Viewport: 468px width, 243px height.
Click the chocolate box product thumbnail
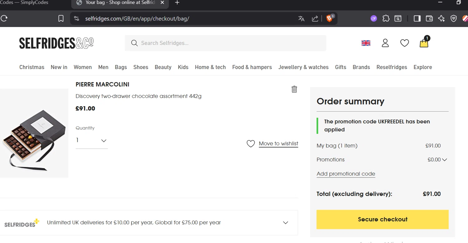click(x=34, y=133)
